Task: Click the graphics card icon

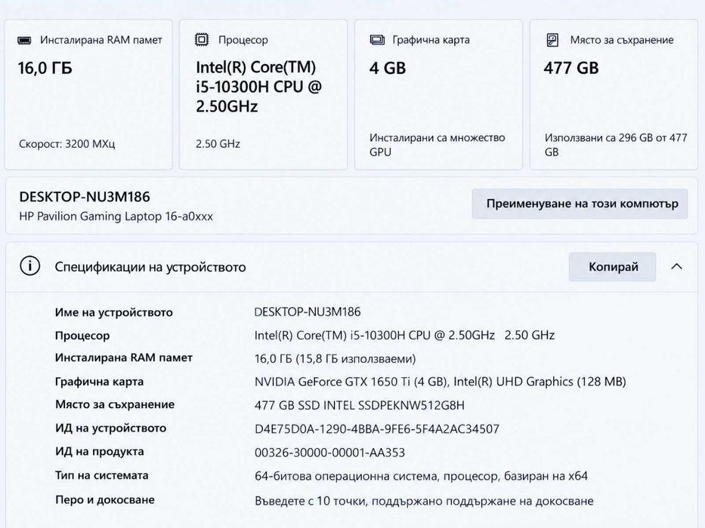Action: click(377, 40)
